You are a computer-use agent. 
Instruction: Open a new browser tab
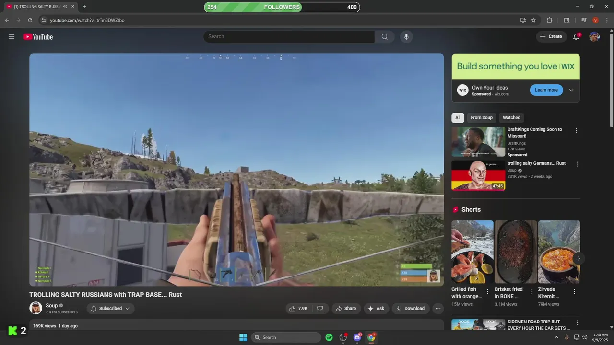pos(84,7)
